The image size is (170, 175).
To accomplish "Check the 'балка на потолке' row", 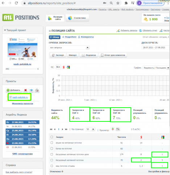I will click(52, 148).
